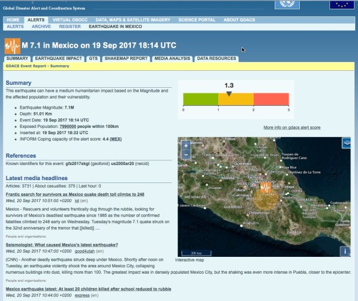Open Data, Maps & Satellite Imagery menu
Image resolution: width=358 pixels, height=301 pixels.
[x=133, y=20]
